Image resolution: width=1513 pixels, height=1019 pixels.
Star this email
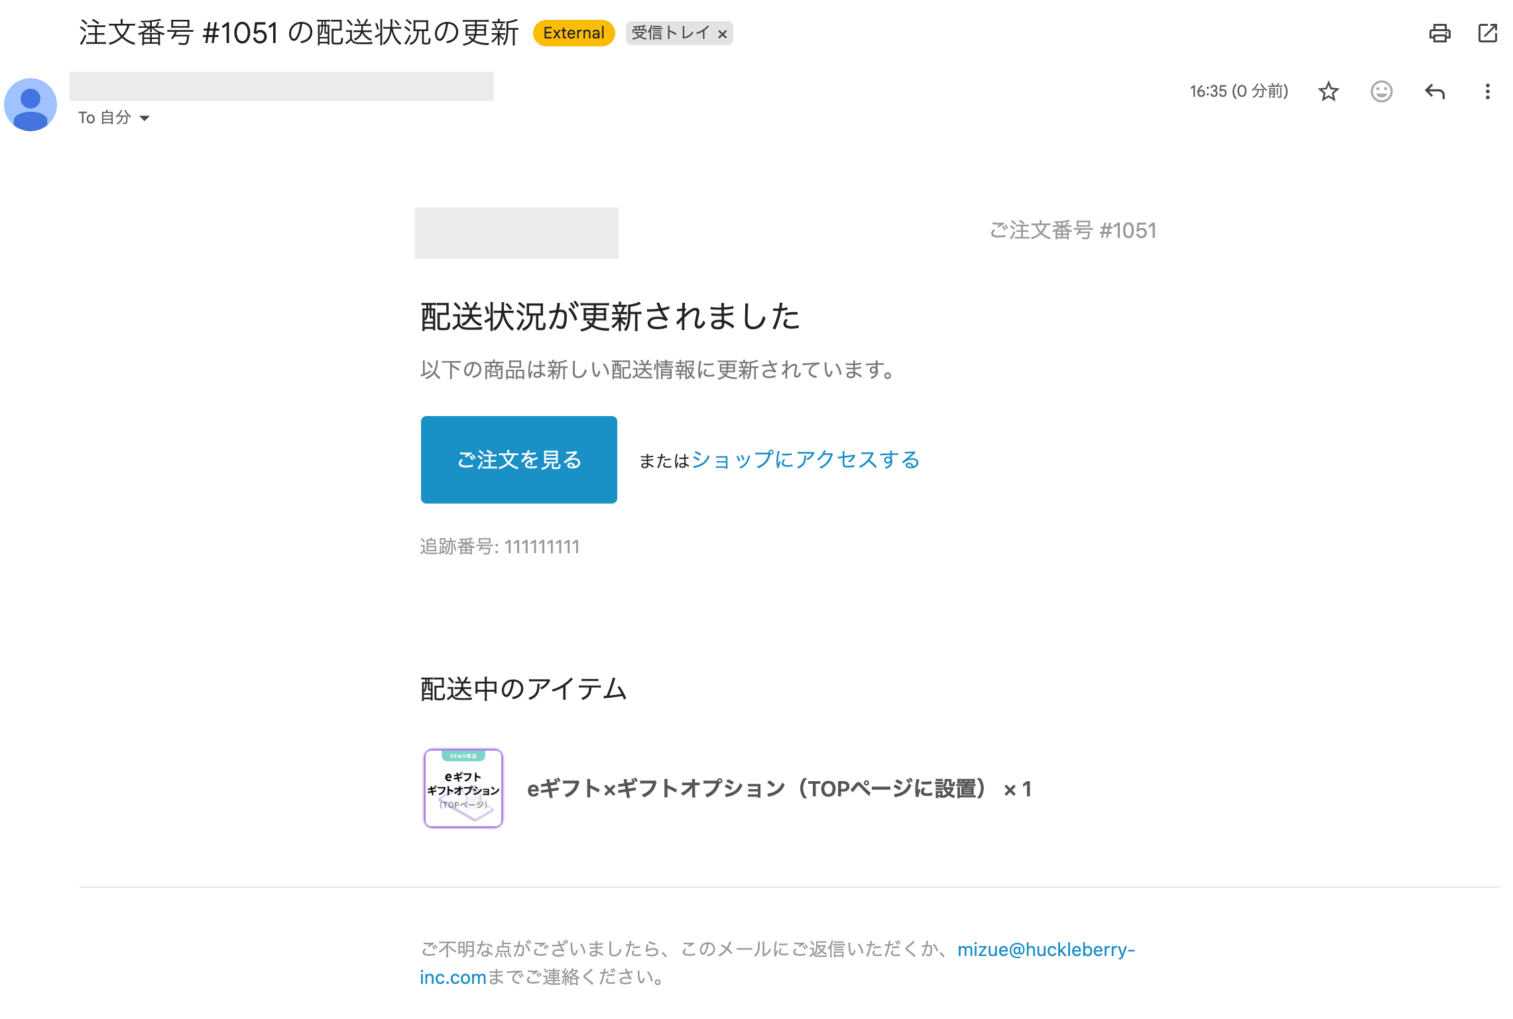pyautogui.click(x=1328, y=91)
